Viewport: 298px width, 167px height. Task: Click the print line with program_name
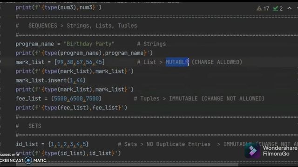(84, 53)
